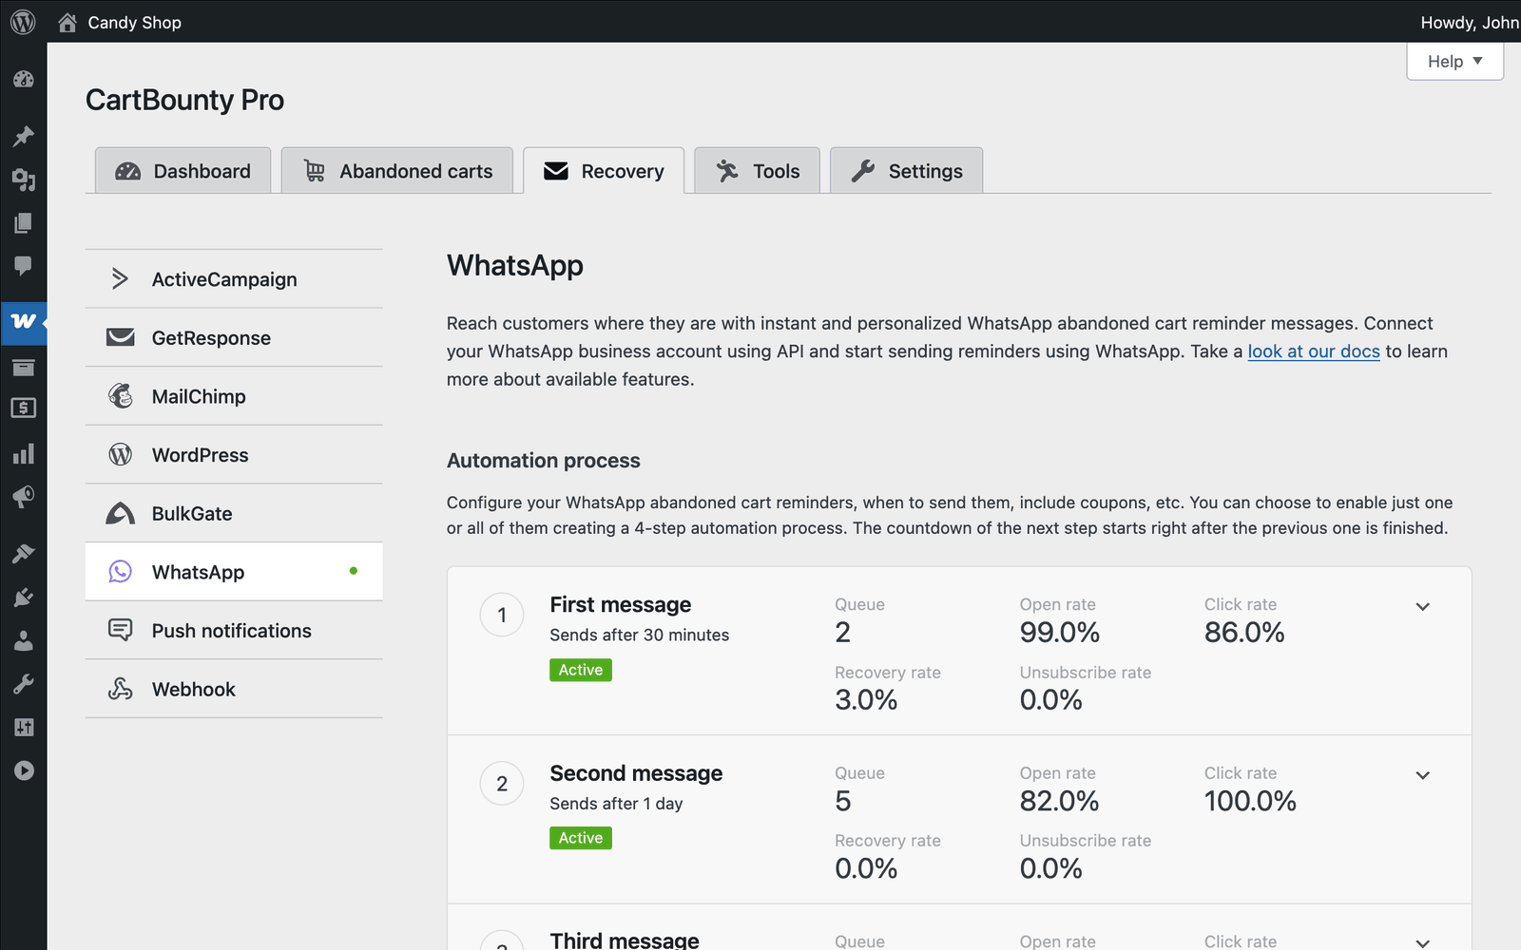Click the BulkGate icon in the list
Viewport: 1521px width, 950px height.
120,513
